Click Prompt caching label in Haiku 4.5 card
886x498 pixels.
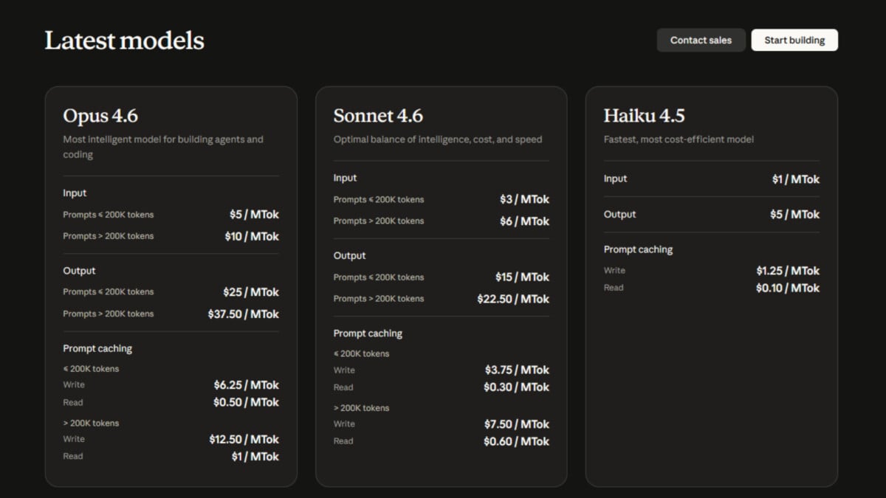coord(638,249)
